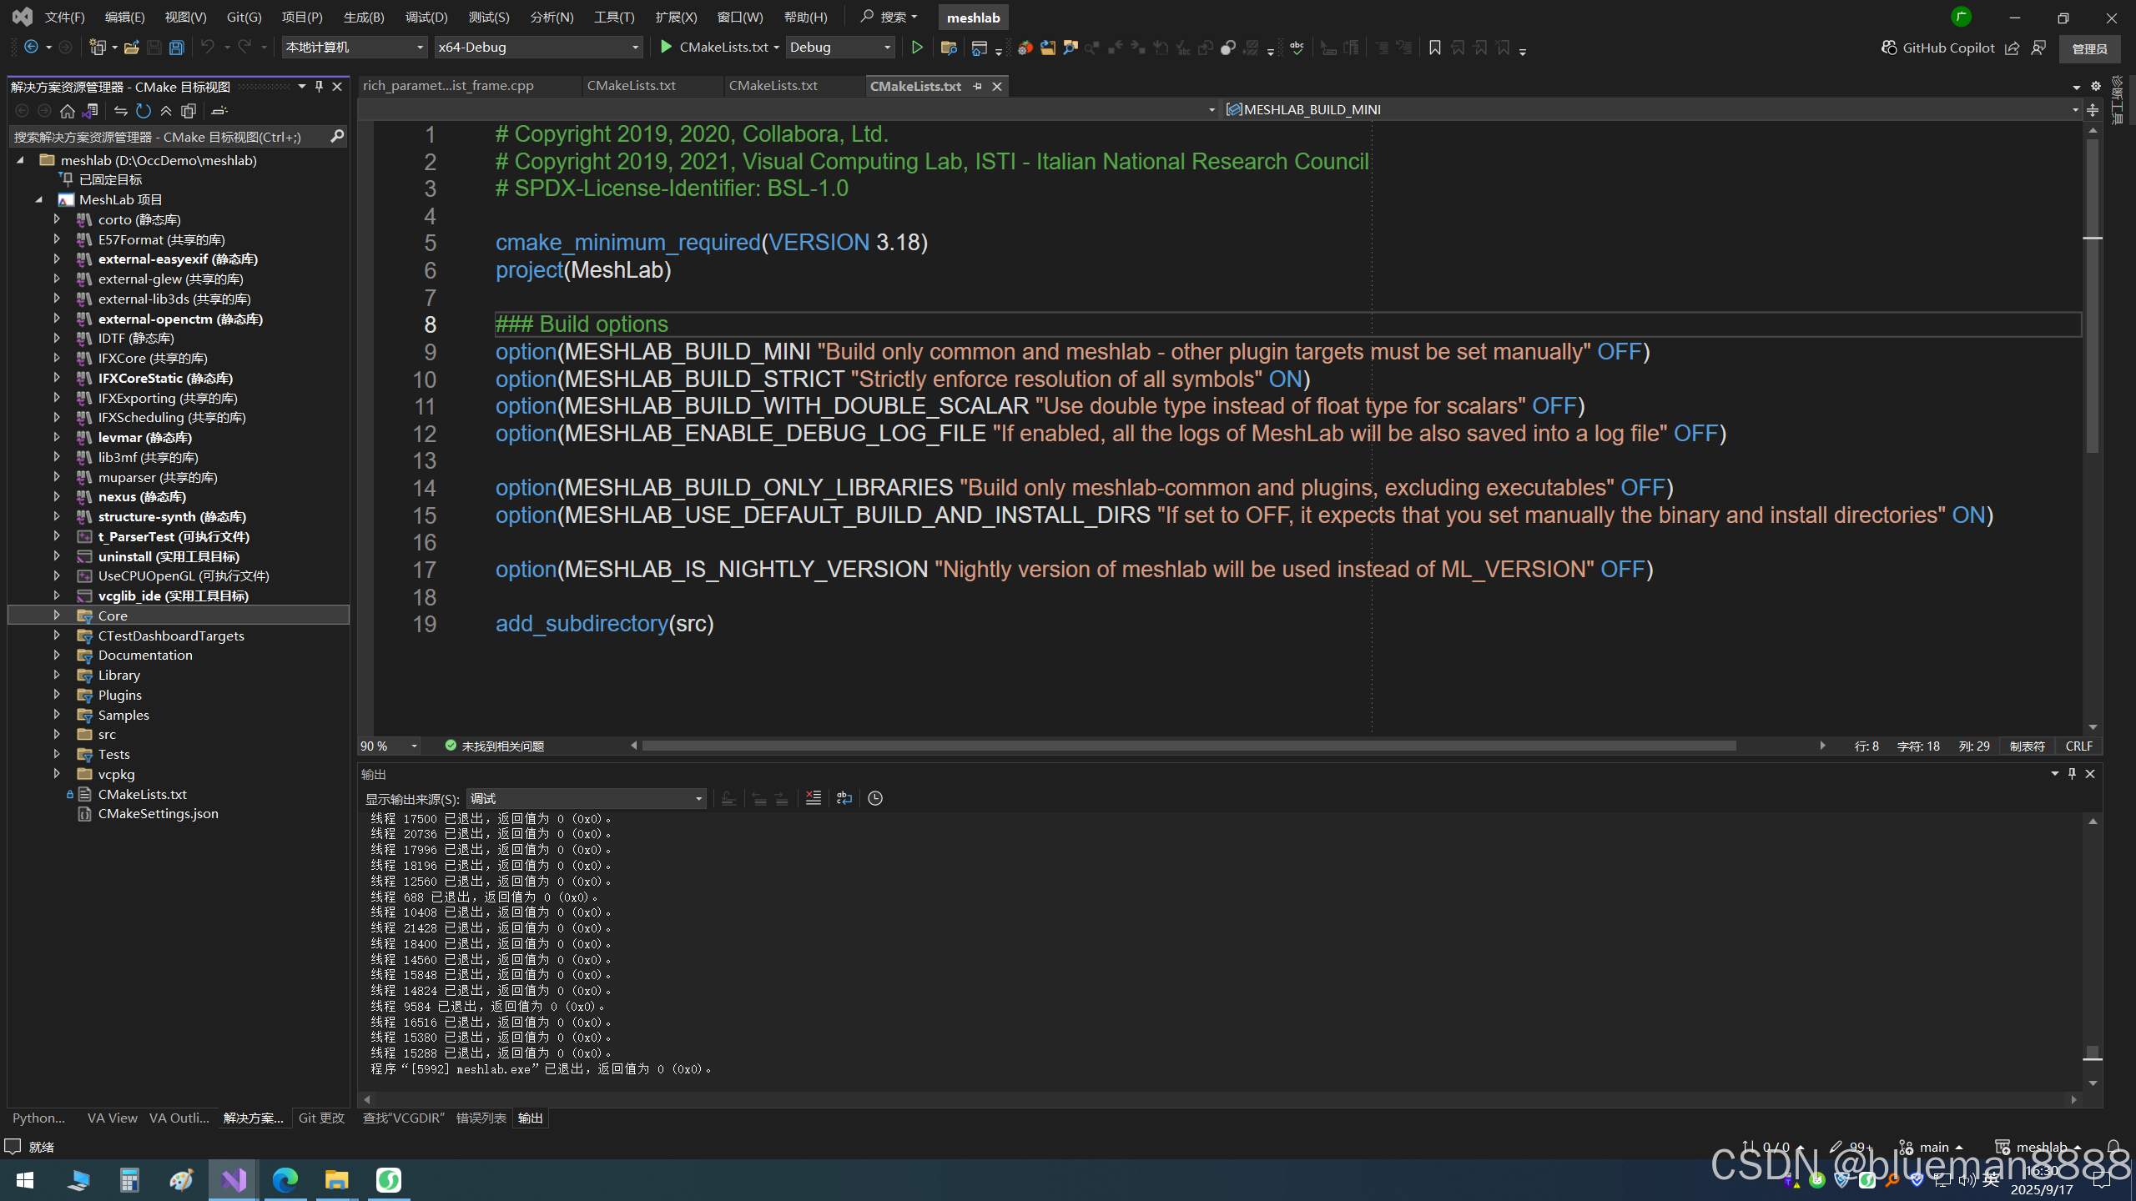
Task: Toggle word wrap in the output panel
Action: click(844, 798)
